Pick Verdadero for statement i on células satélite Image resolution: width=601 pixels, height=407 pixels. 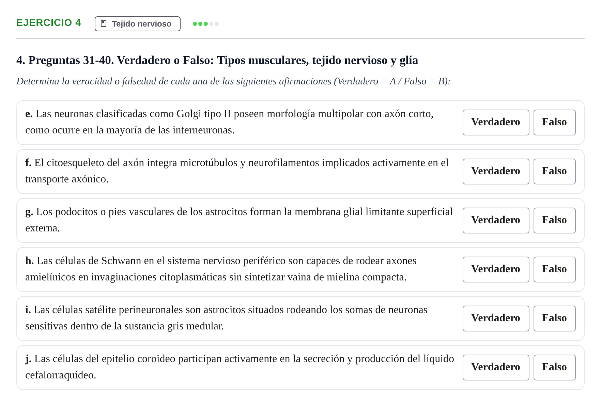496,319
